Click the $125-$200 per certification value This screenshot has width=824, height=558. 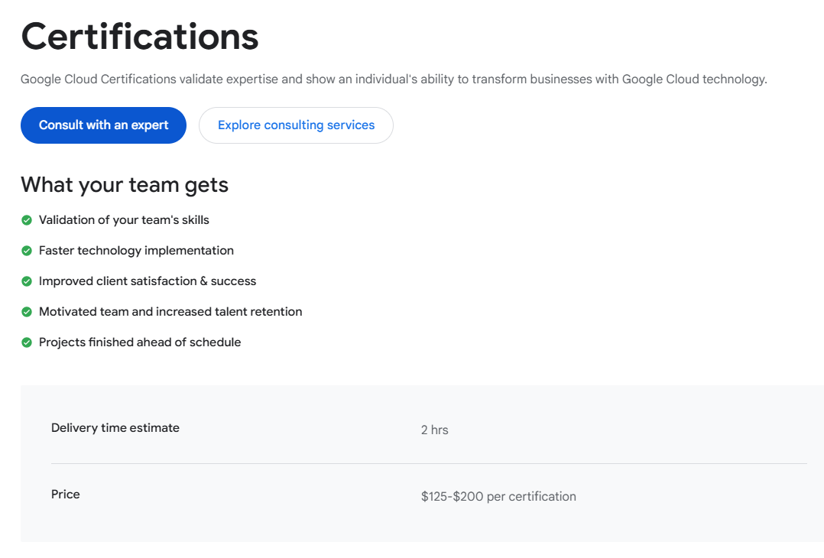point(498,496)
